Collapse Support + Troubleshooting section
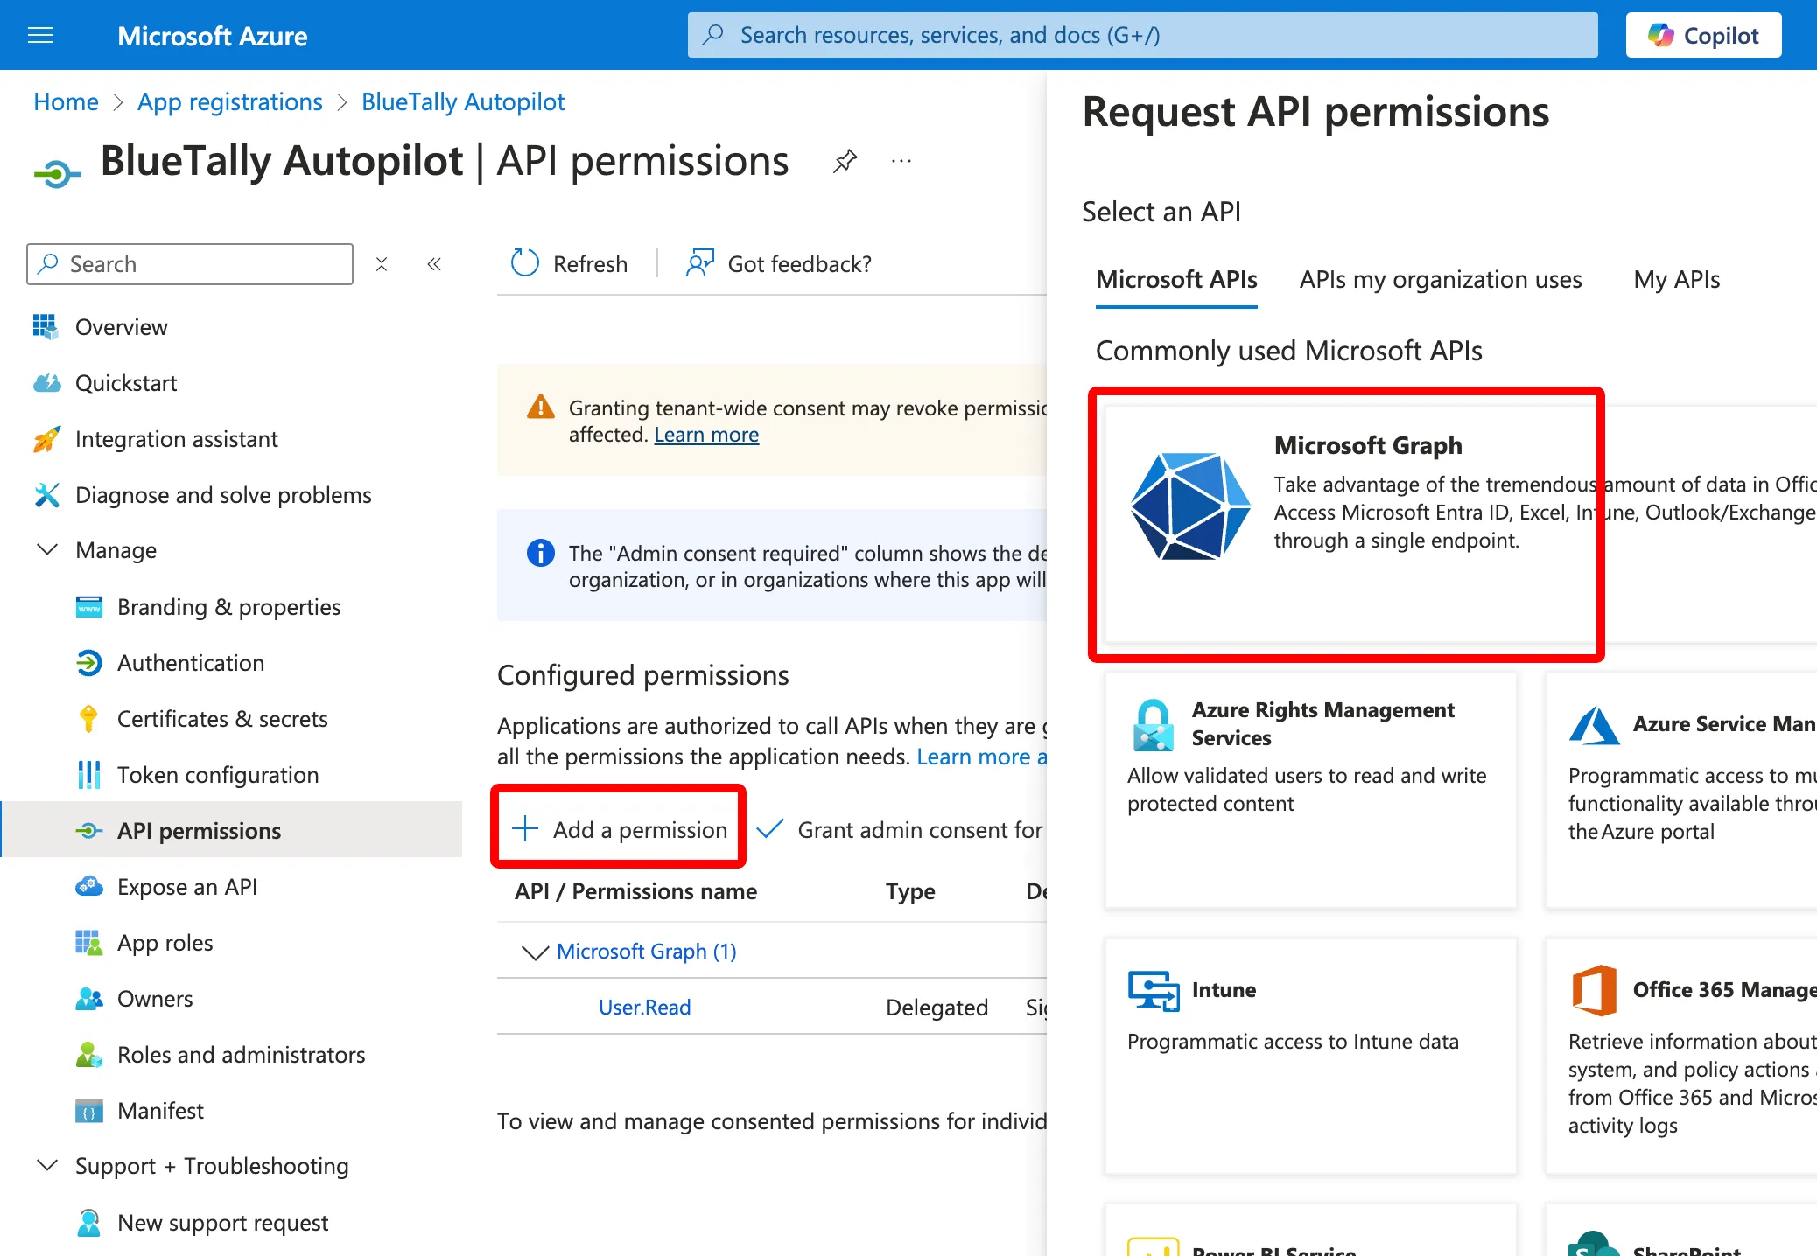This screenshot has height=1256, width=1817. [47, 1166]
